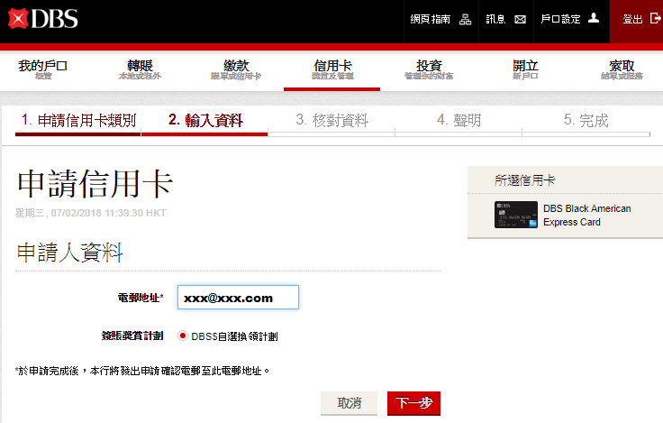The image size is (663, 423).
Task: Open the 我的戶口 menu
Action: [x=43, y=69]
